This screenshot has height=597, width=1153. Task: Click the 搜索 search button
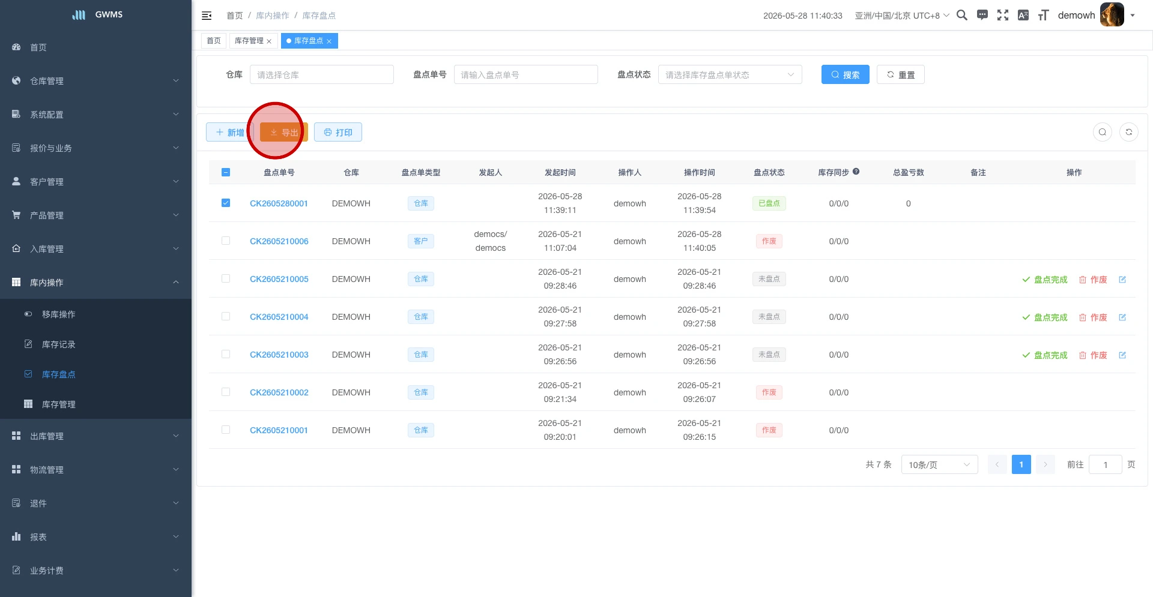[x=845, y=74]
